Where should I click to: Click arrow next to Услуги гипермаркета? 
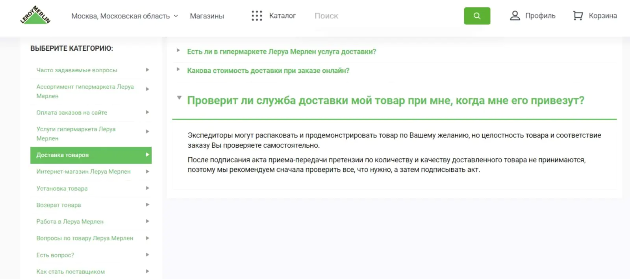point(147,132)
